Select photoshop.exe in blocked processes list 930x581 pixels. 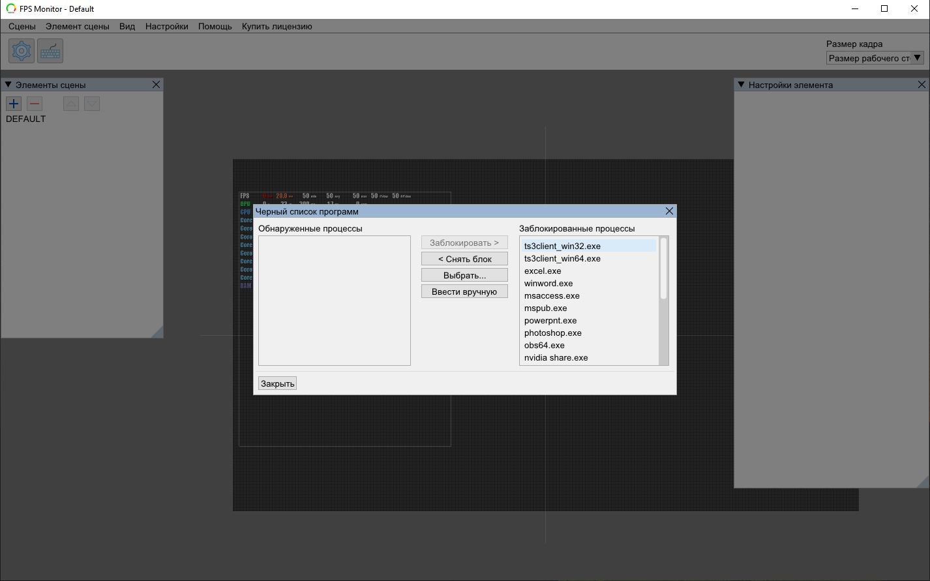552,333
